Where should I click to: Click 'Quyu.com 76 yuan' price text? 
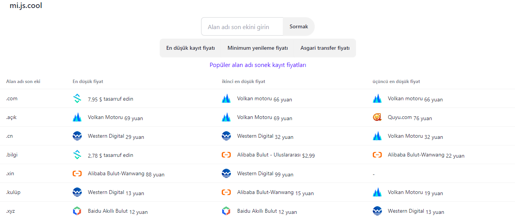point(410,118)
